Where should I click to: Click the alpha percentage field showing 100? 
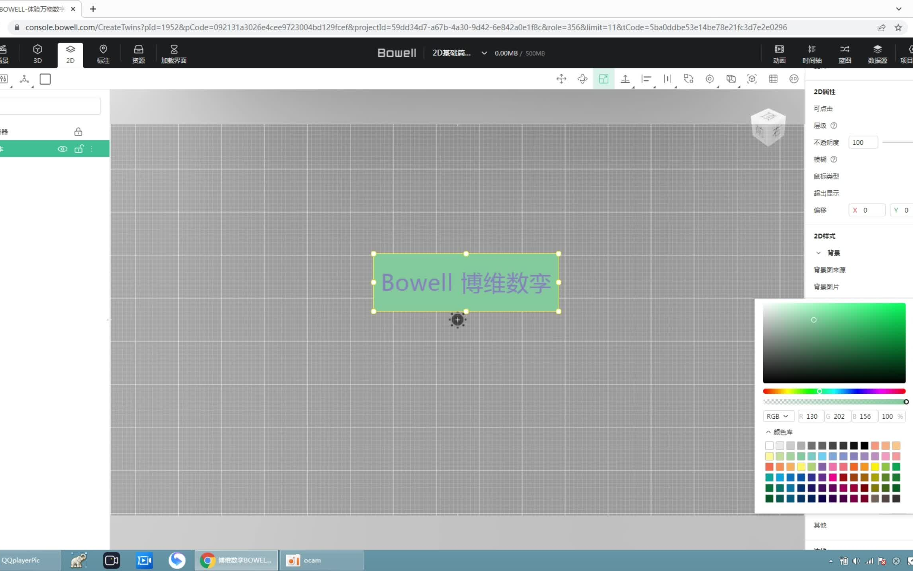pos(892,416)
